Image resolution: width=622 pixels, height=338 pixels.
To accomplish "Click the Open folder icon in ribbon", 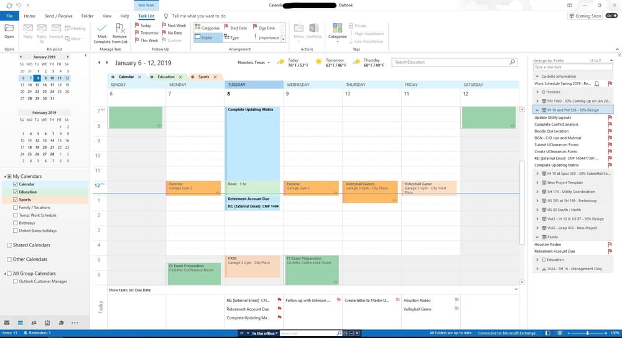I will pyautogui.click(x=9, y=29).
